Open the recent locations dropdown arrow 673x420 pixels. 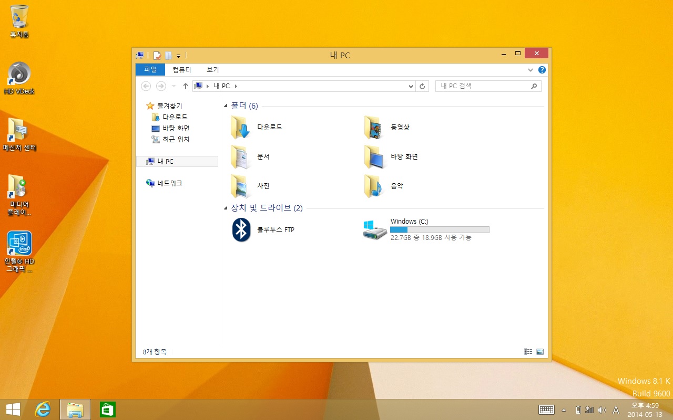click(174, 86)
